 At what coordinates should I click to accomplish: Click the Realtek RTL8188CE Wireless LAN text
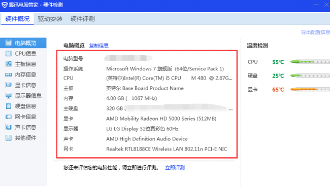[167, 149]
